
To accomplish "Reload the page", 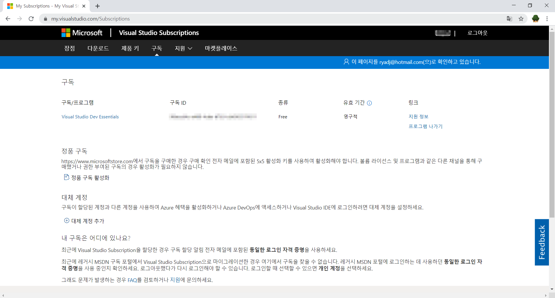I will tap(31, 19).
